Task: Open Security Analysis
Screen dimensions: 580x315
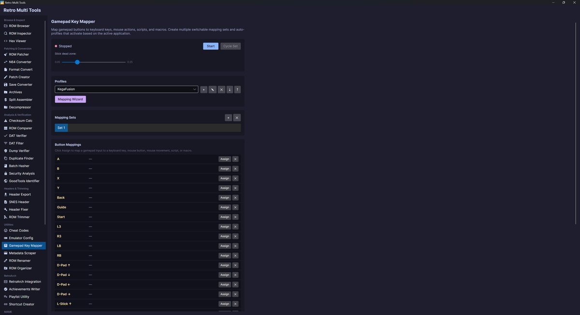Action: click(24, 174)
